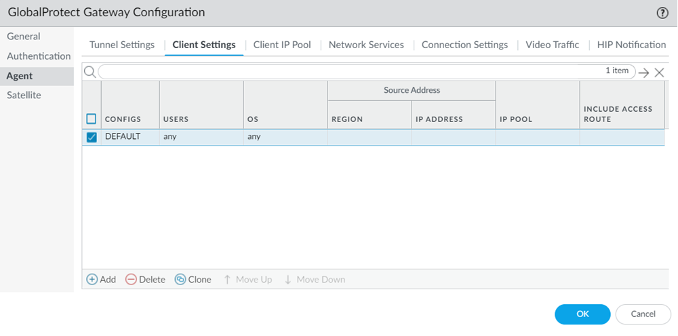The height and width of the screenshot is (336, 678).
Task: Open the help question mark icon
Action: coord(662,13)
